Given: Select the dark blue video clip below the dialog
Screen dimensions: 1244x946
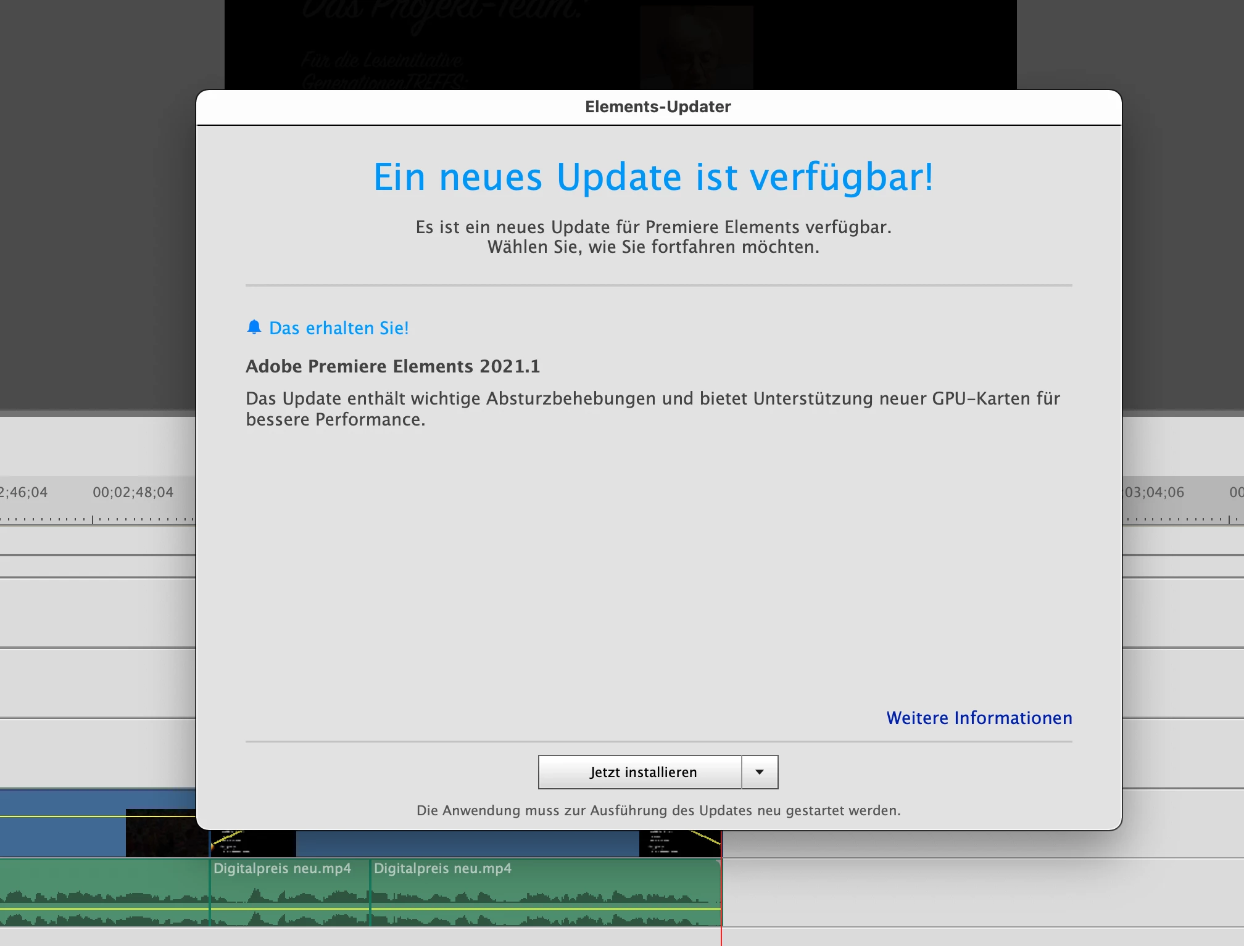Looking at the screenshot, I should click(x=467, y=843).
